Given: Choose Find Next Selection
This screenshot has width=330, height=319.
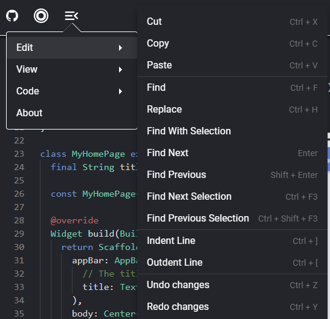Looking at the screenshot, I should [232, 197].
